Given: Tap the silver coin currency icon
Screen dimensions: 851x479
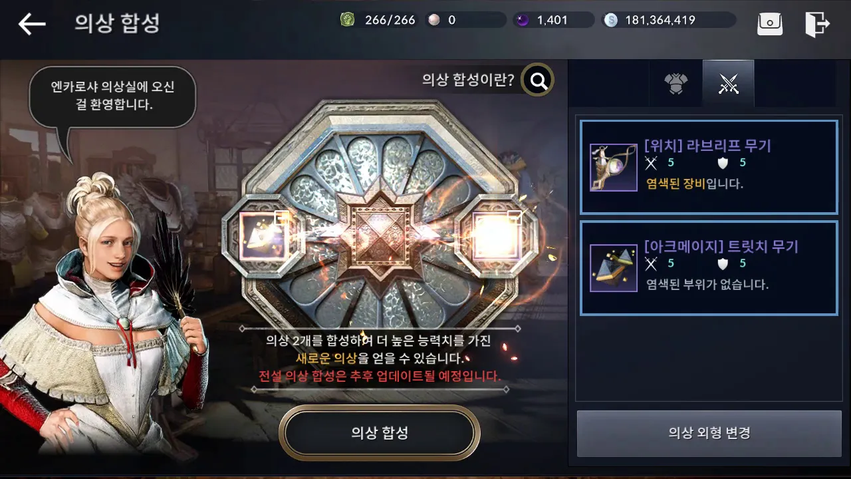Looking at the screenshot, I should (610, 20).
